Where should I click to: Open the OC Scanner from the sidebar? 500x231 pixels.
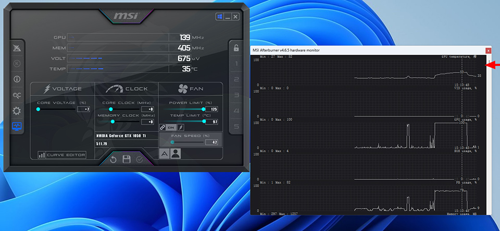pyautogui.click(x=17, y=95)
